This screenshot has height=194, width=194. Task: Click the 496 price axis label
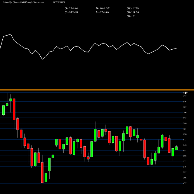click(x=185, y=178)
